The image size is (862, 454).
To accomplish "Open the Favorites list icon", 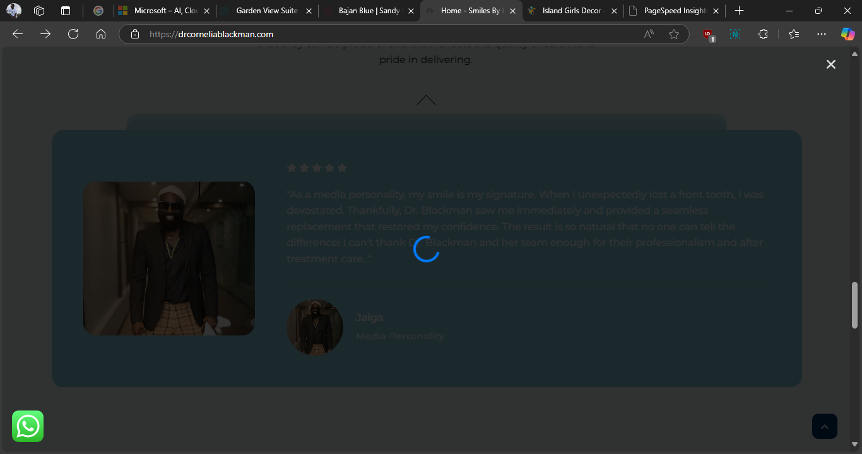I will tap(794, 34).
